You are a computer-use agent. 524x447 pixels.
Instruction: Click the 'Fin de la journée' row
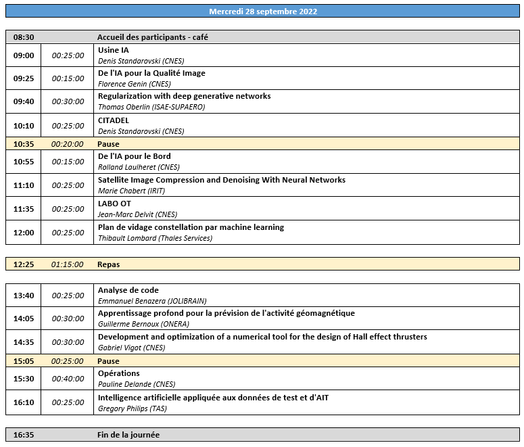128,435
